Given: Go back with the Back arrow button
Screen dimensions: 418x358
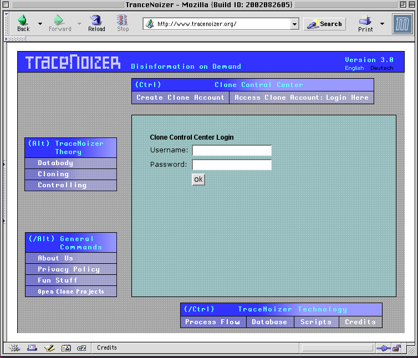Looking at the screenshot, I should pyautogui.click(x=23, y=23).
